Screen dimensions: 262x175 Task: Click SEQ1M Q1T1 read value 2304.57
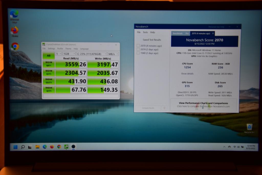click(71, 73)
